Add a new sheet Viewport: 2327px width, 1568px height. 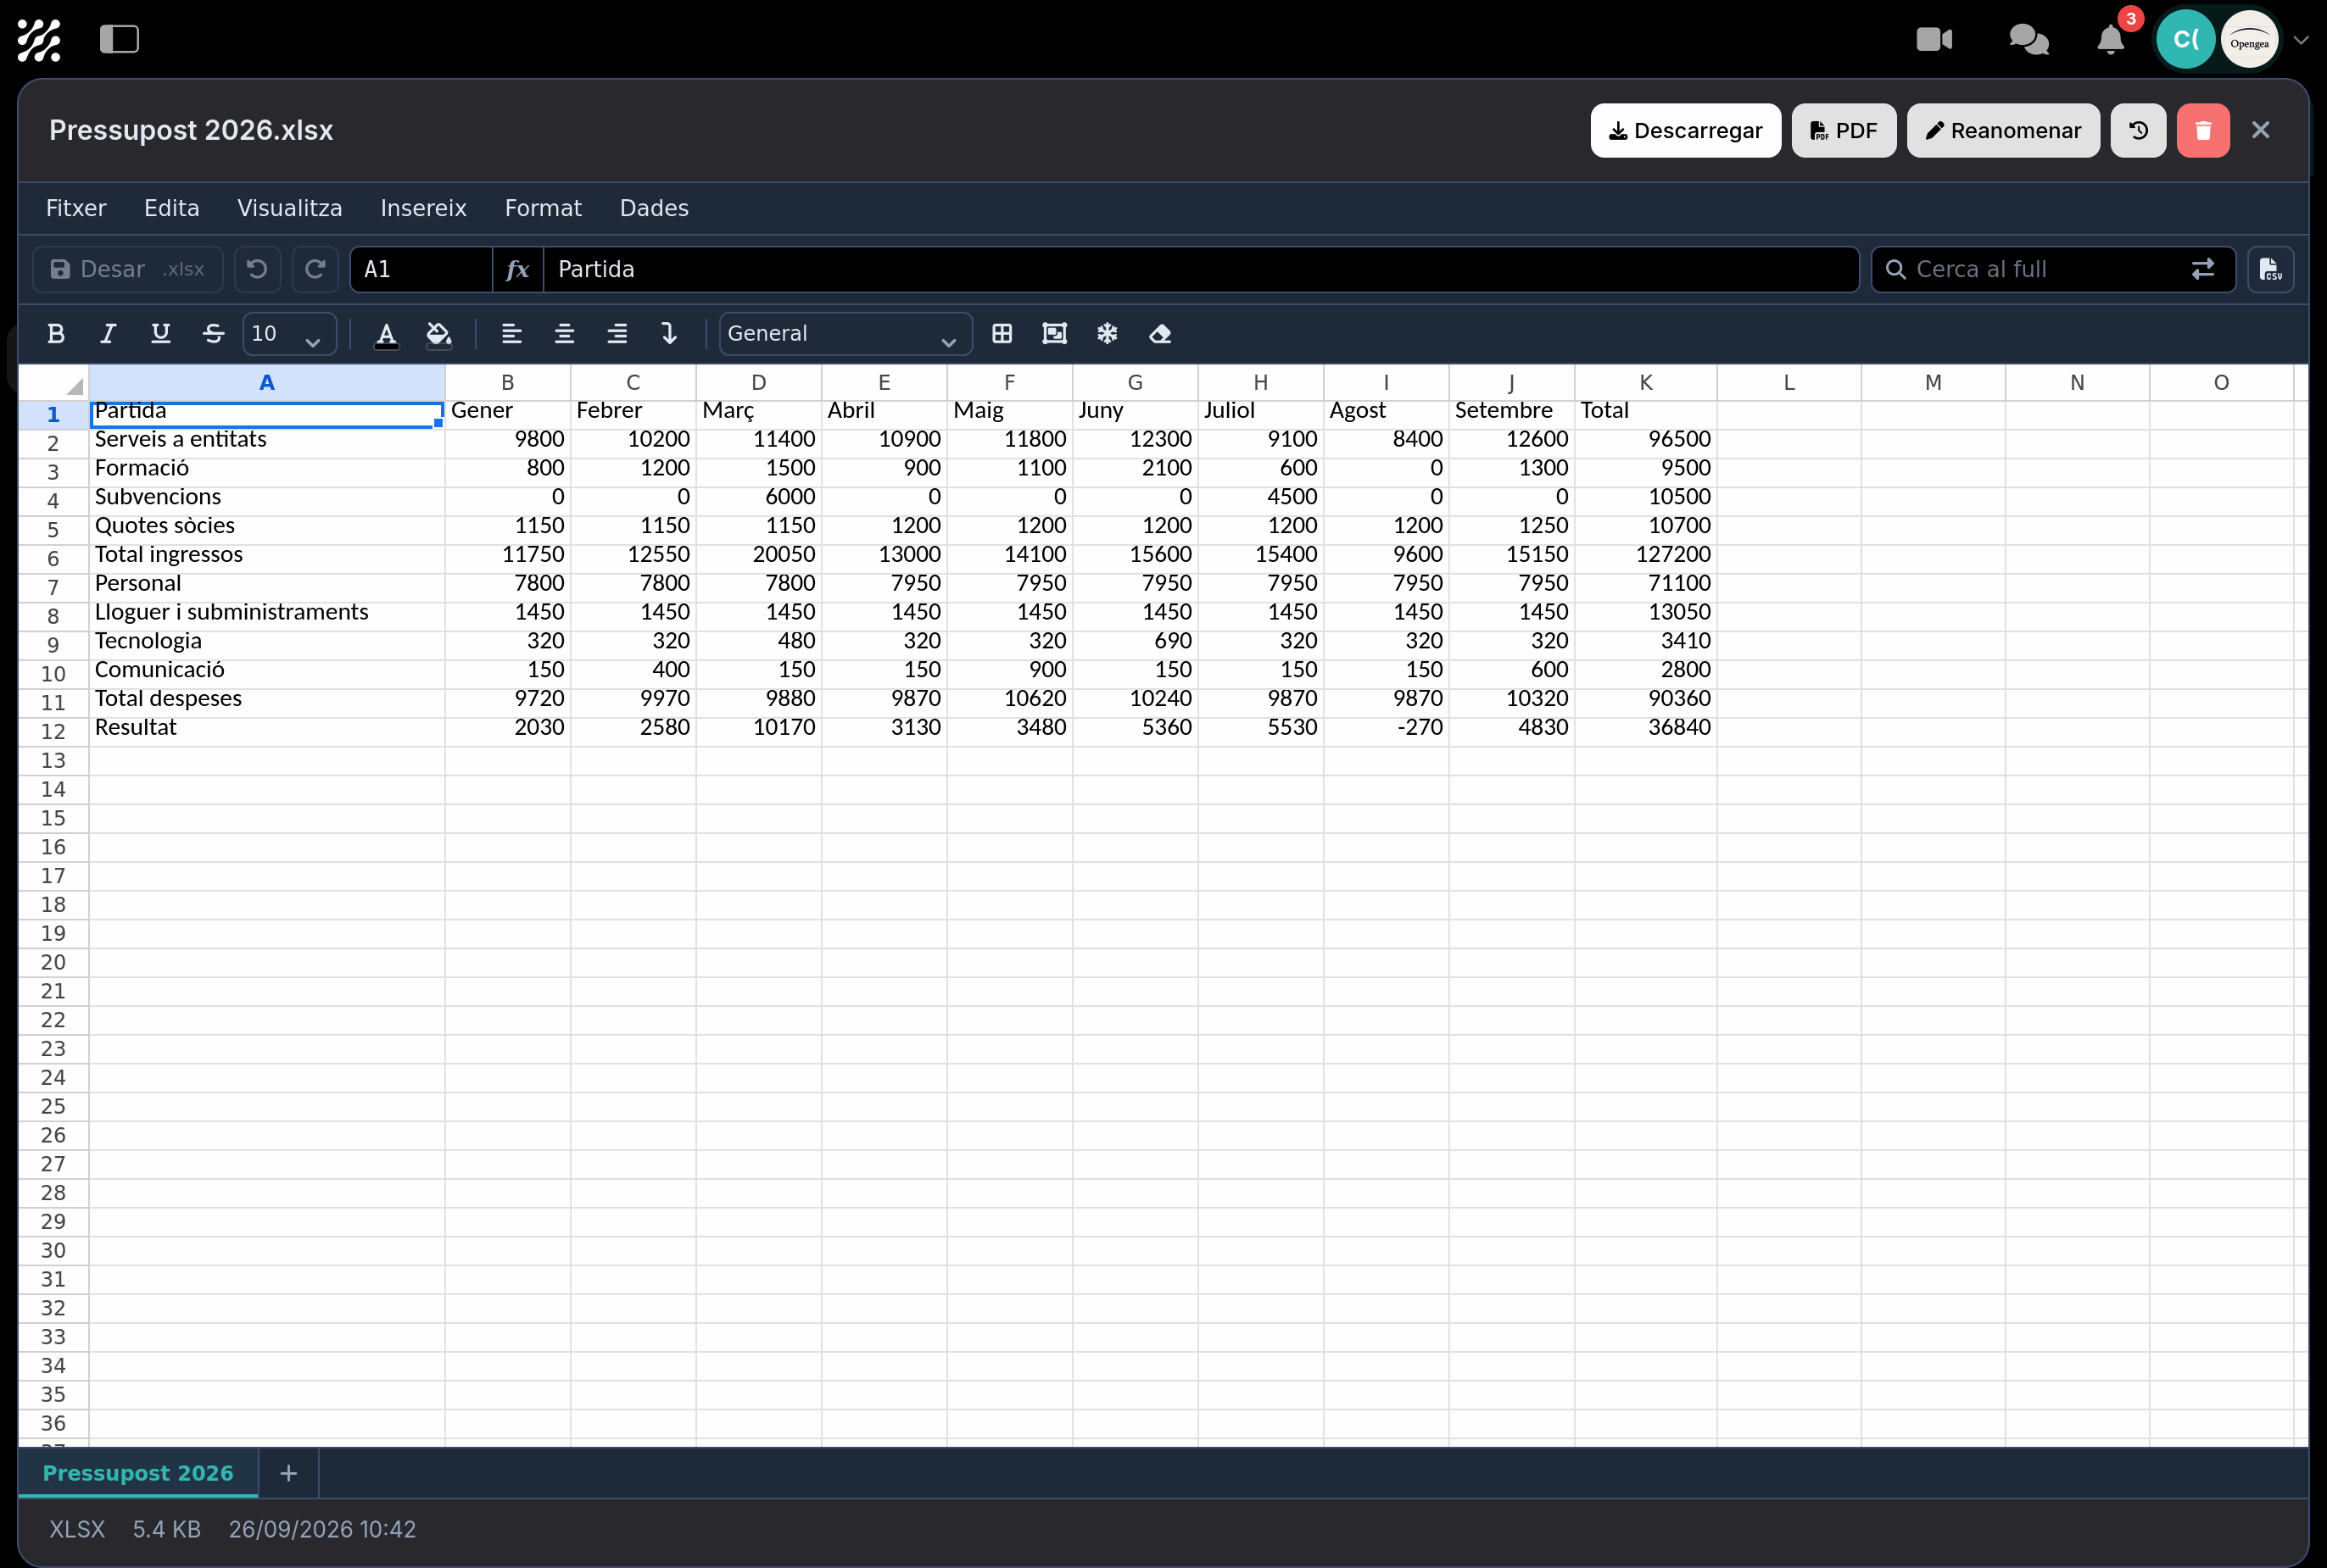pyautogui.click(x=288, y=1473)
